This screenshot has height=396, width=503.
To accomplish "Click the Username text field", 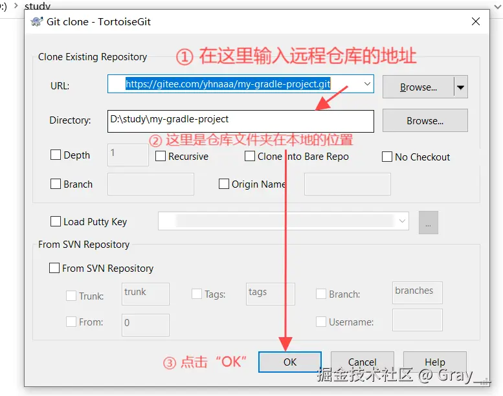I will [418, 320].
